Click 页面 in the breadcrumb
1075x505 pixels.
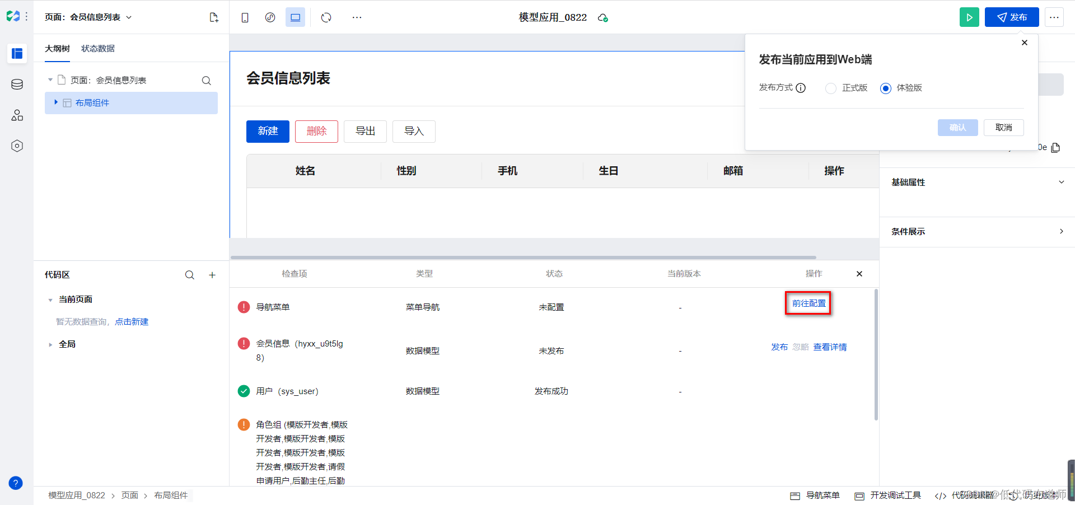(x=130, y=495)
